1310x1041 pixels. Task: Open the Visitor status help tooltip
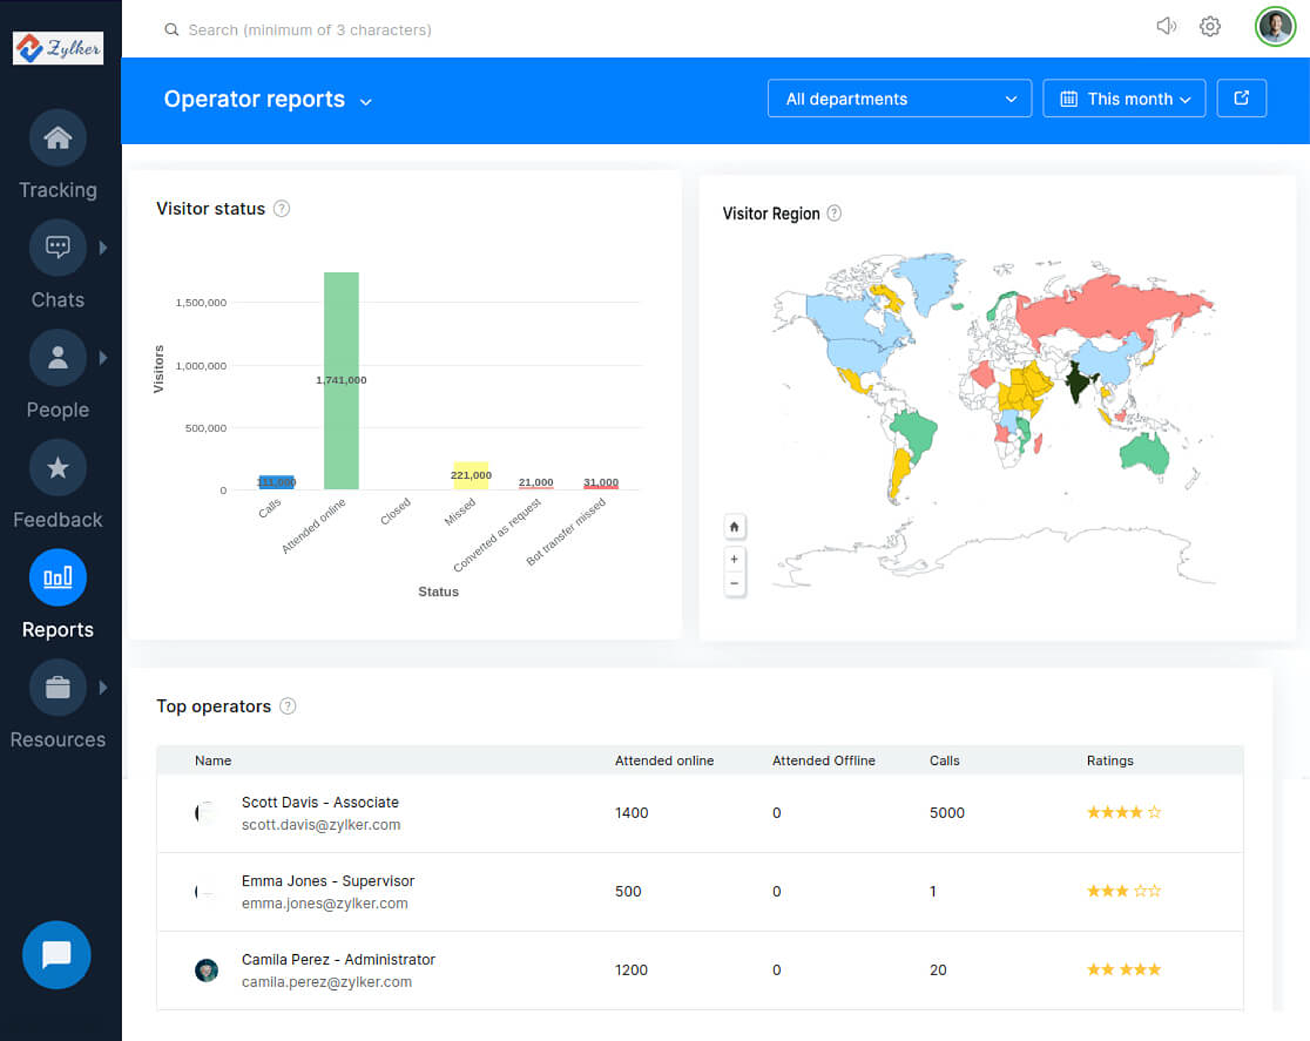click(x=282, y=209)
